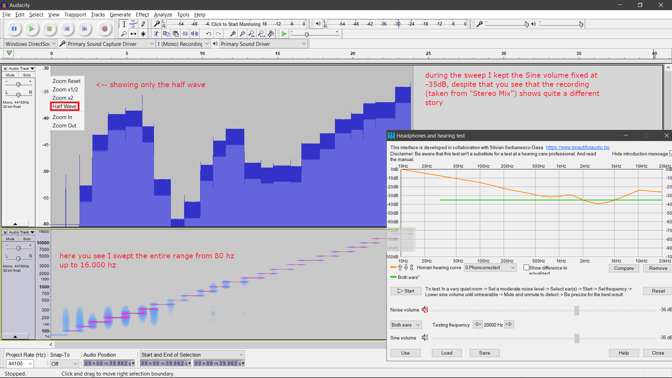Screen dimensions: 672x378
Task: Open the 0 Phoncorrected curve dropdown
Action: pyautogui.click(x=490, y=268)
